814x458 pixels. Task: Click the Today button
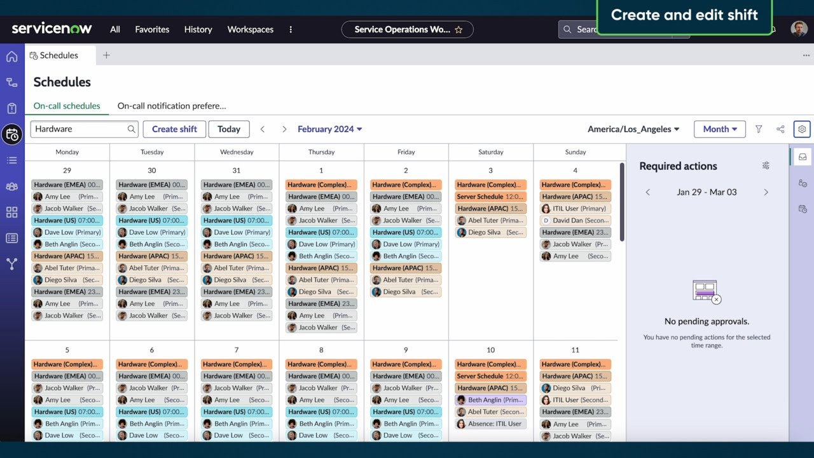pos(228,128)
